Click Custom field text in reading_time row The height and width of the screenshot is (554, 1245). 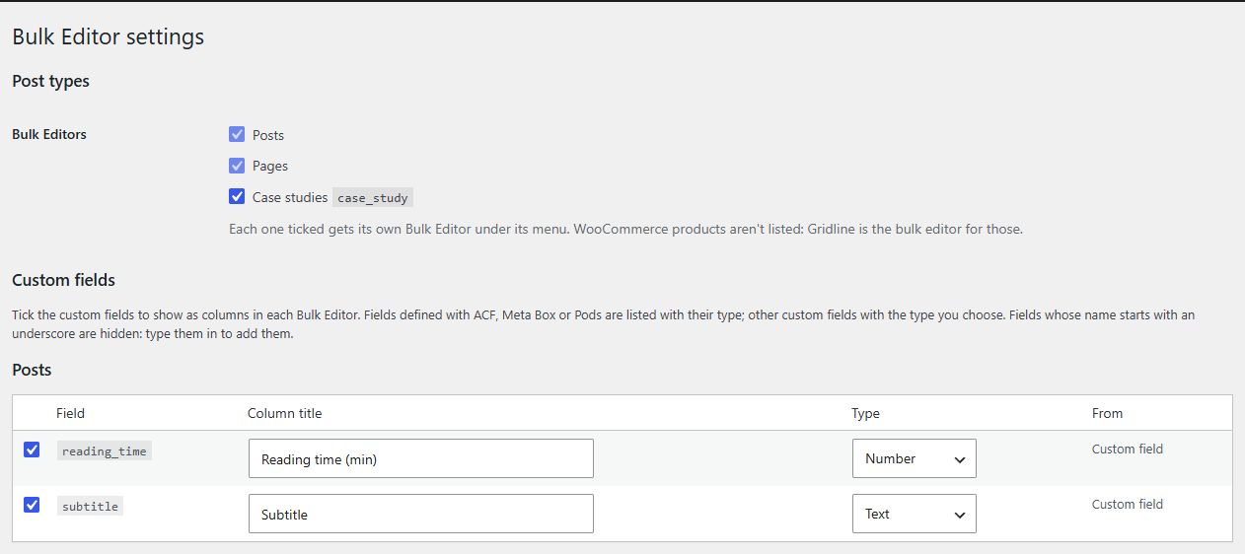click(x=1128, y=449)
